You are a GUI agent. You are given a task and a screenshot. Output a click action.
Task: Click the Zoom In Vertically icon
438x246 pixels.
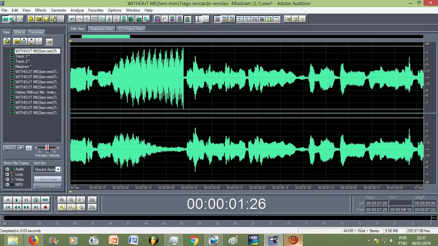(92, 200)
